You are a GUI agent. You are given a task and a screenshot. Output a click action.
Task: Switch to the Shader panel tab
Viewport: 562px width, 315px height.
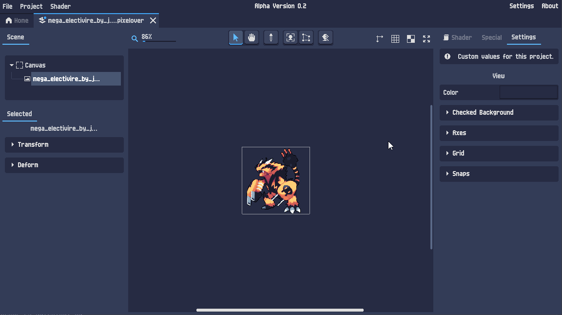tap(457, 37)
